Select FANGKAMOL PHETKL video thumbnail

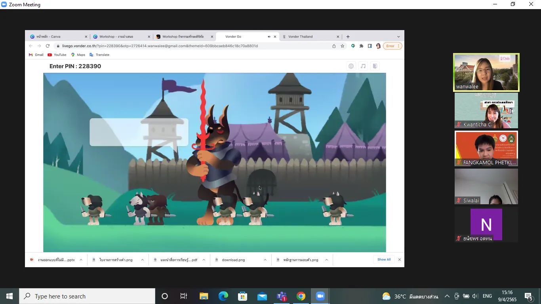click(486, 148)
